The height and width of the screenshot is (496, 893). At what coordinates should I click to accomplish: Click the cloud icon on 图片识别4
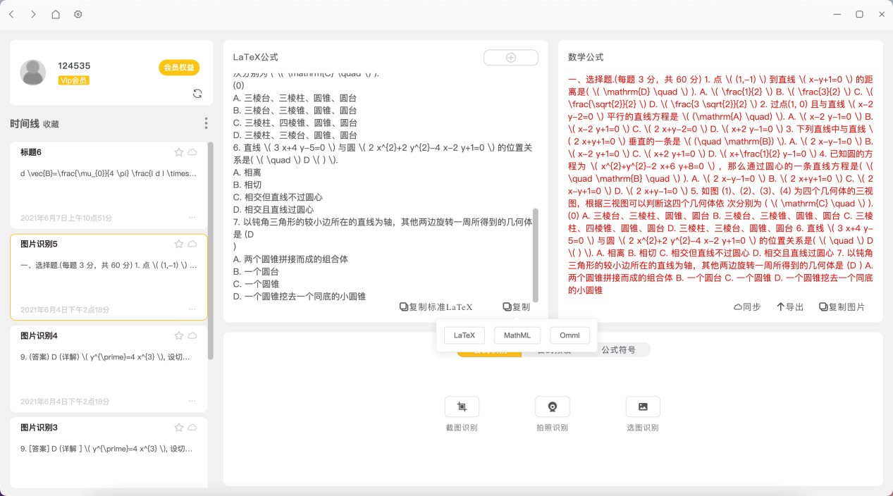[x=192, y=336]
